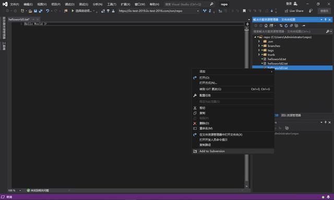Pin the Solution Explorer panel

click(x=325, y=20)
